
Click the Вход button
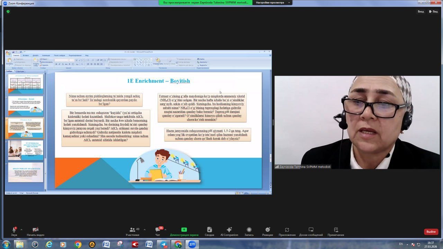[x=421, y=11]
